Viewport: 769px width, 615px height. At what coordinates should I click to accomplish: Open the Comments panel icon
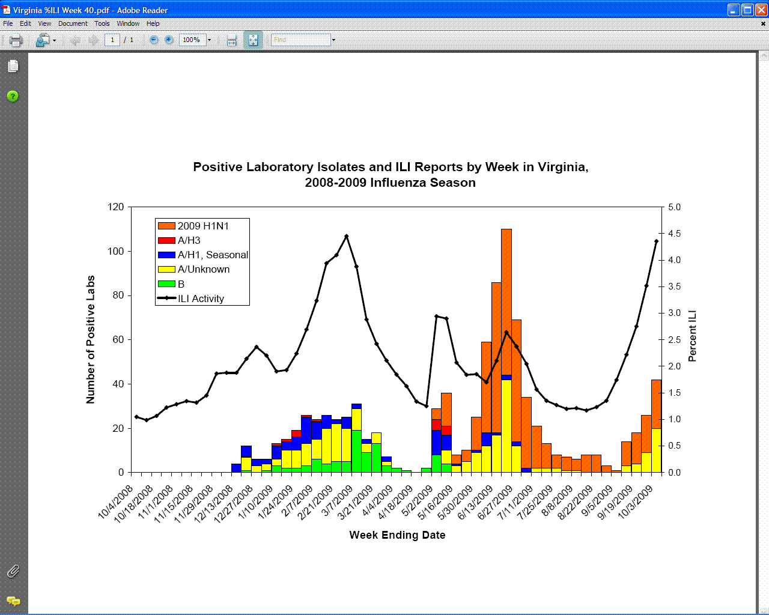[x=13, y=601]
